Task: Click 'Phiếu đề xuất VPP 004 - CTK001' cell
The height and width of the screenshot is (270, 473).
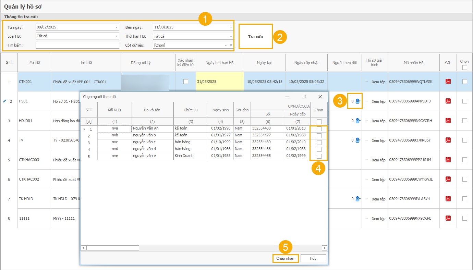Action: click(86, 82)
